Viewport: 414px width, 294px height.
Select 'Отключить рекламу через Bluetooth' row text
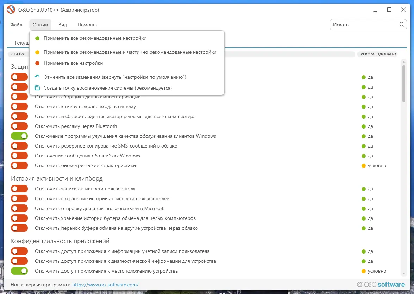[76, 126]
